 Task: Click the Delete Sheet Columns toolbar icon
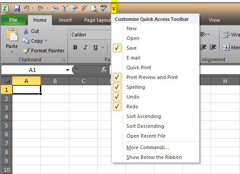84,8
